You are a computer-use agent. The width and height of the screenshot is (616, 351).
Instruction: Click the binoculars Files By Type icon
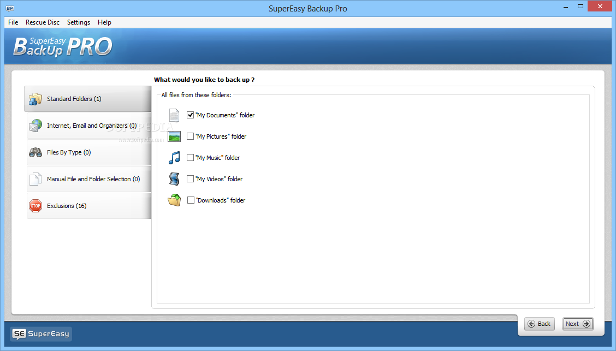[x=35, y=152]
